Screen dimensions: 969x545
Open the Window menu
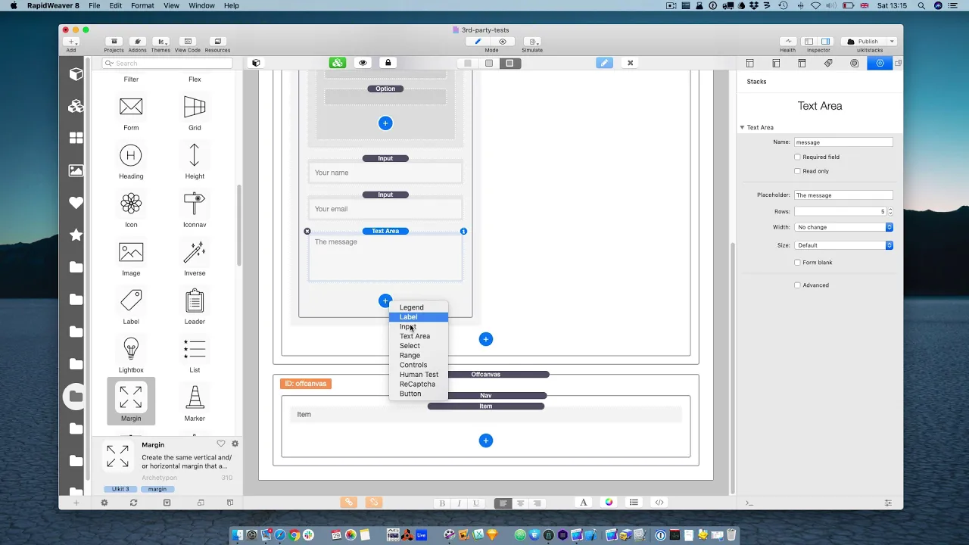pyautogui.click(x=201, y=5)
